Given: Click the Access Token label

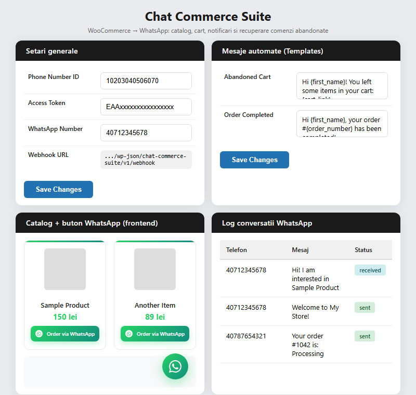Looking at the screenshot, I should click(x=47, y=103).
